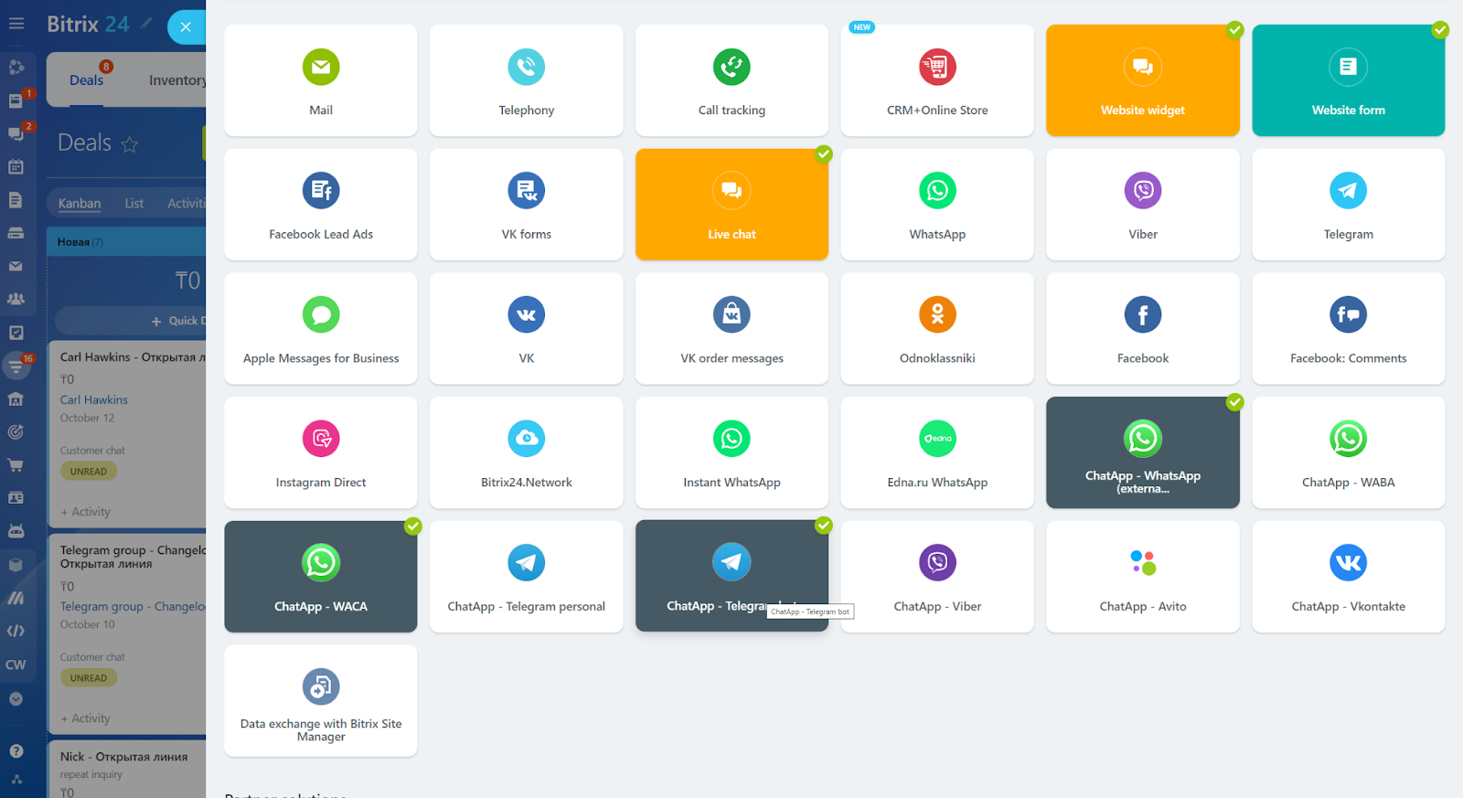Connect the Odnoklassniki channel
The image size is (1463, 798).
[937, 328]
